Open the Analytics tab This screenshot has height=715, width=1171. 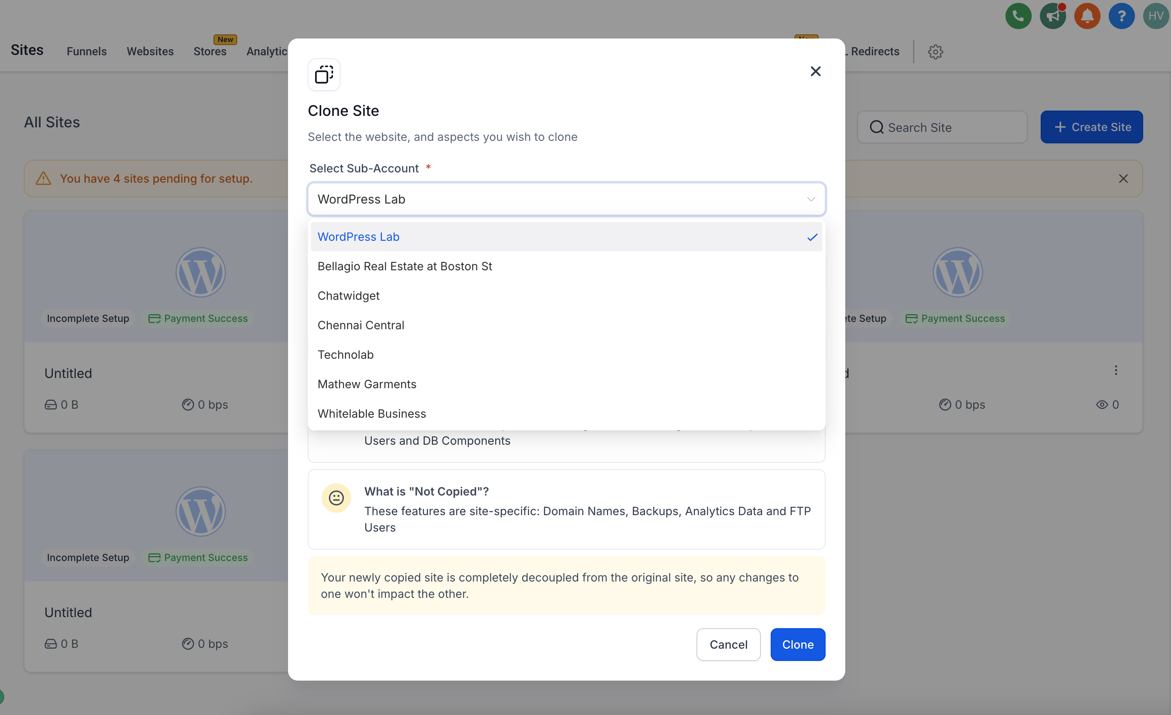[x=267, y=51]
